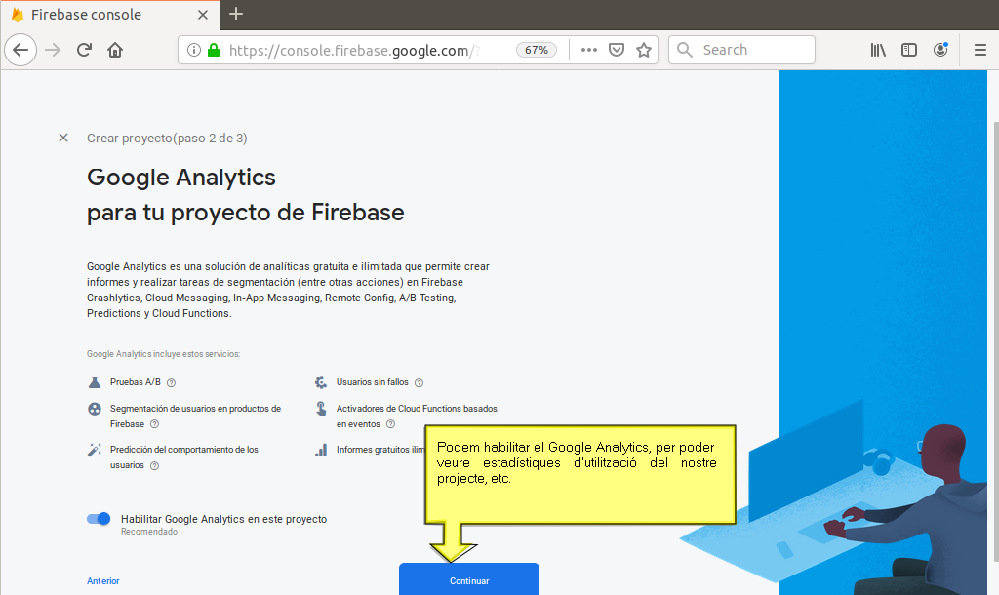Image resolution: width=999 pixels, height=595 pixels.
Task: Show help for Predicción del comportamiento
Action: (154, 465)
